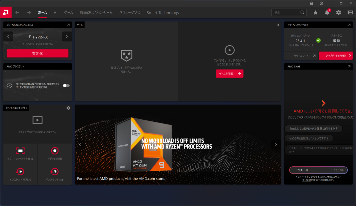Switch to the AI tab
Image resolution: width=356 pixels, height=206 pixels.
pos(55,13)
